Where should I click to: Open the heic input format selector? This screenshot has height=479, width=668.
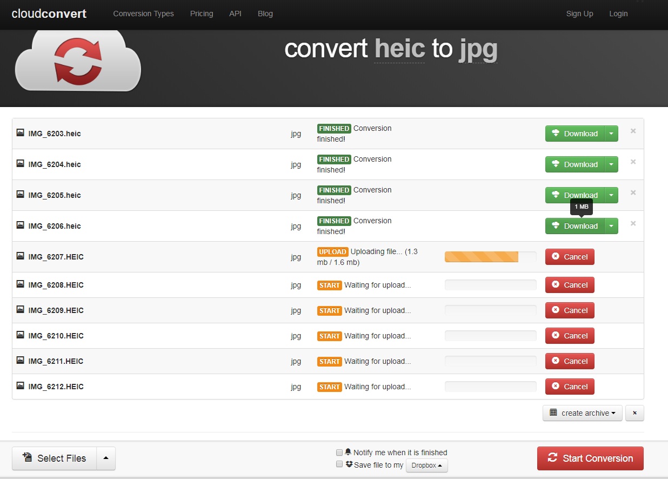click(399, 49)
